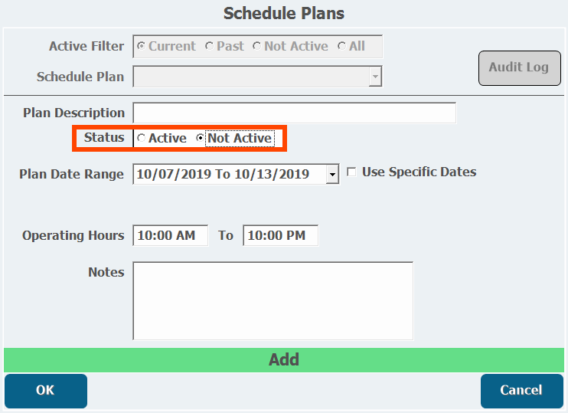
Task: Select the Past filter option
Action: (x=210, y=47)
